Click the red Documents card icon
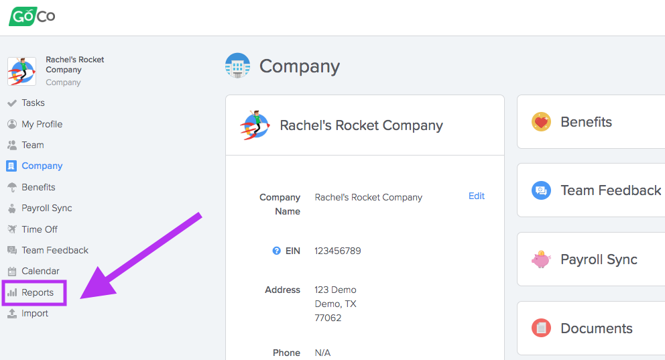The image size is (665, 360). tap(541, 328)
